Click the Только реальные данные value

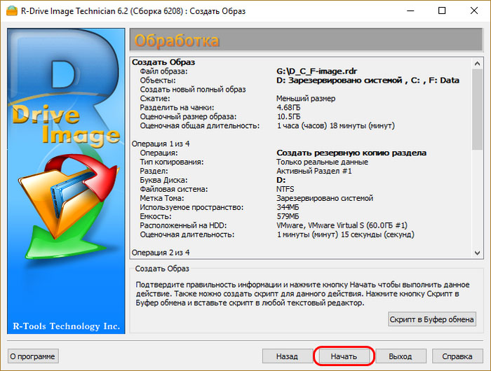pyautogui.click(x=322, y=162)
